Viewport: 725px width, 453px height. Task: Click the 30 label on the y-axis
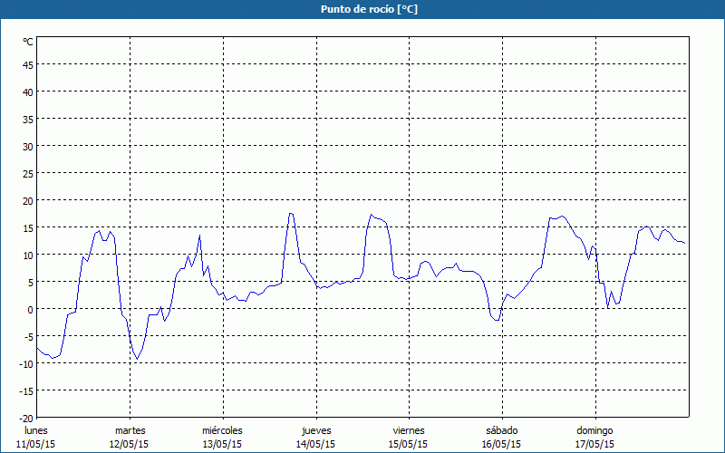pos(28,146)
